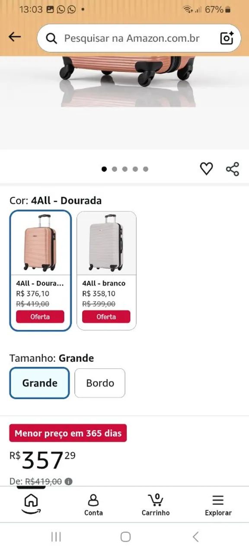Choose the Grande size option
The height and width of the screenshot is (553, 249).
pos(40,383)
